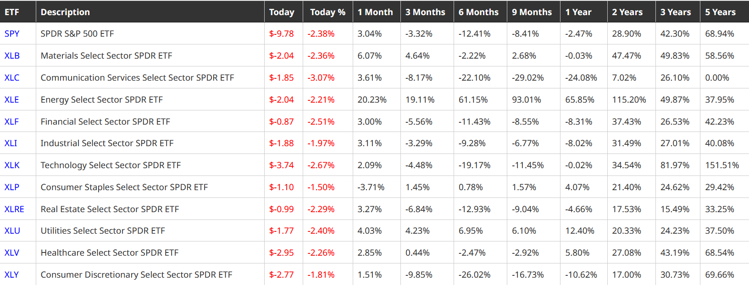The height and width of the screenshot is (285, 749).
Task: Sort by the 5 Years column header
Action: pyautogui.click(x=720, y=12)
